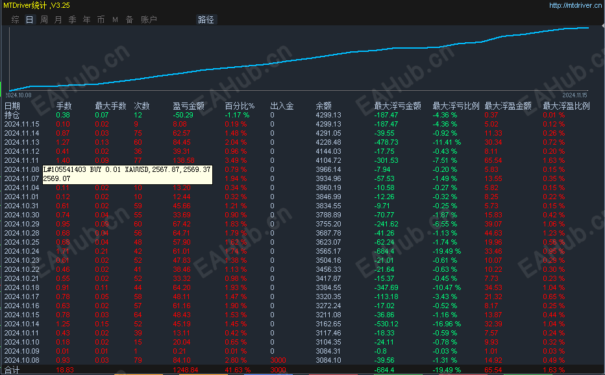Click the total lots value 18.83
This screenshot has height=375, width=605.
pos(65,370)
